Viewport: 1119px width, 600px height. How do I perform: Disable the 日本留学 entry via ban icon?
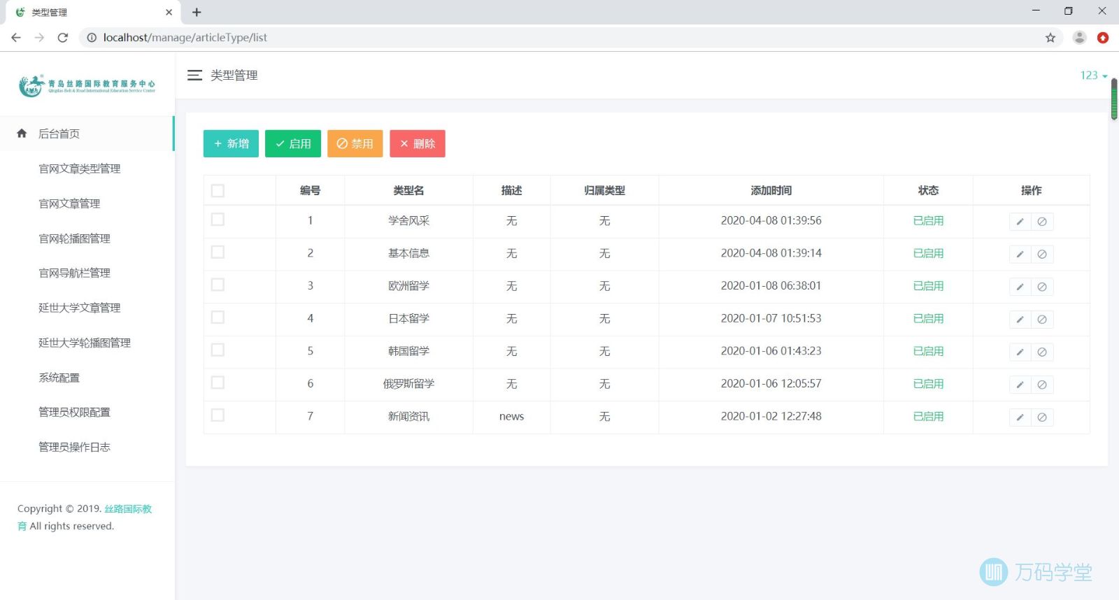point(1042,320)
